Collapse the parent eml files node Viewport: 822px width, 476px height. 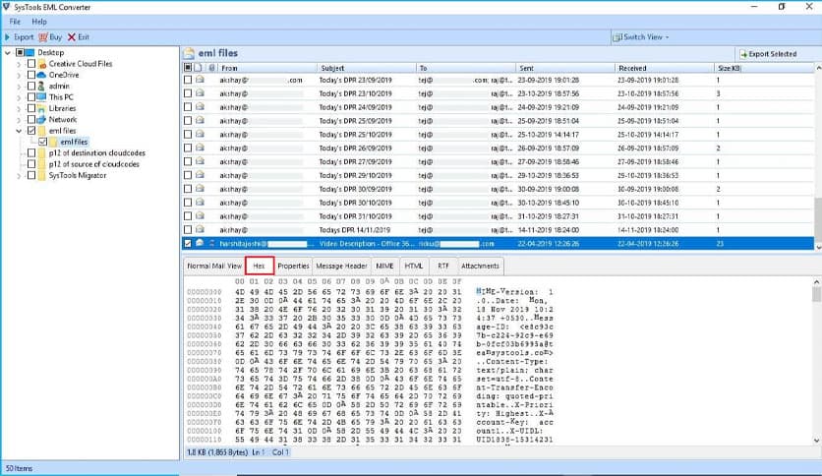point(19,131)
